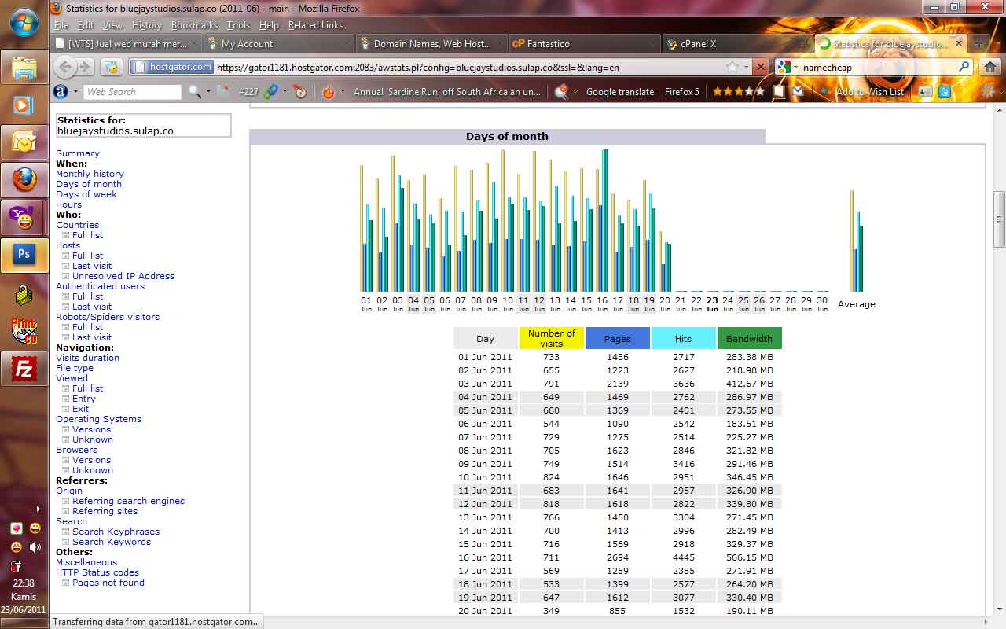Viewport: 1006px width, 629px height.
Task: Bookmark this page with the star icon
Action: pyautogui.click(x=732, y=67)
